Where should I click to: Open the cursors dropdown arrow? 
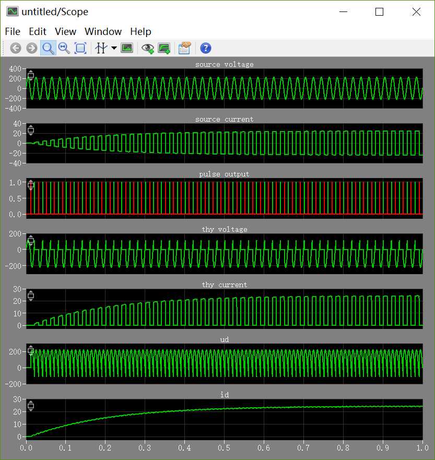(x=114, y=48)
